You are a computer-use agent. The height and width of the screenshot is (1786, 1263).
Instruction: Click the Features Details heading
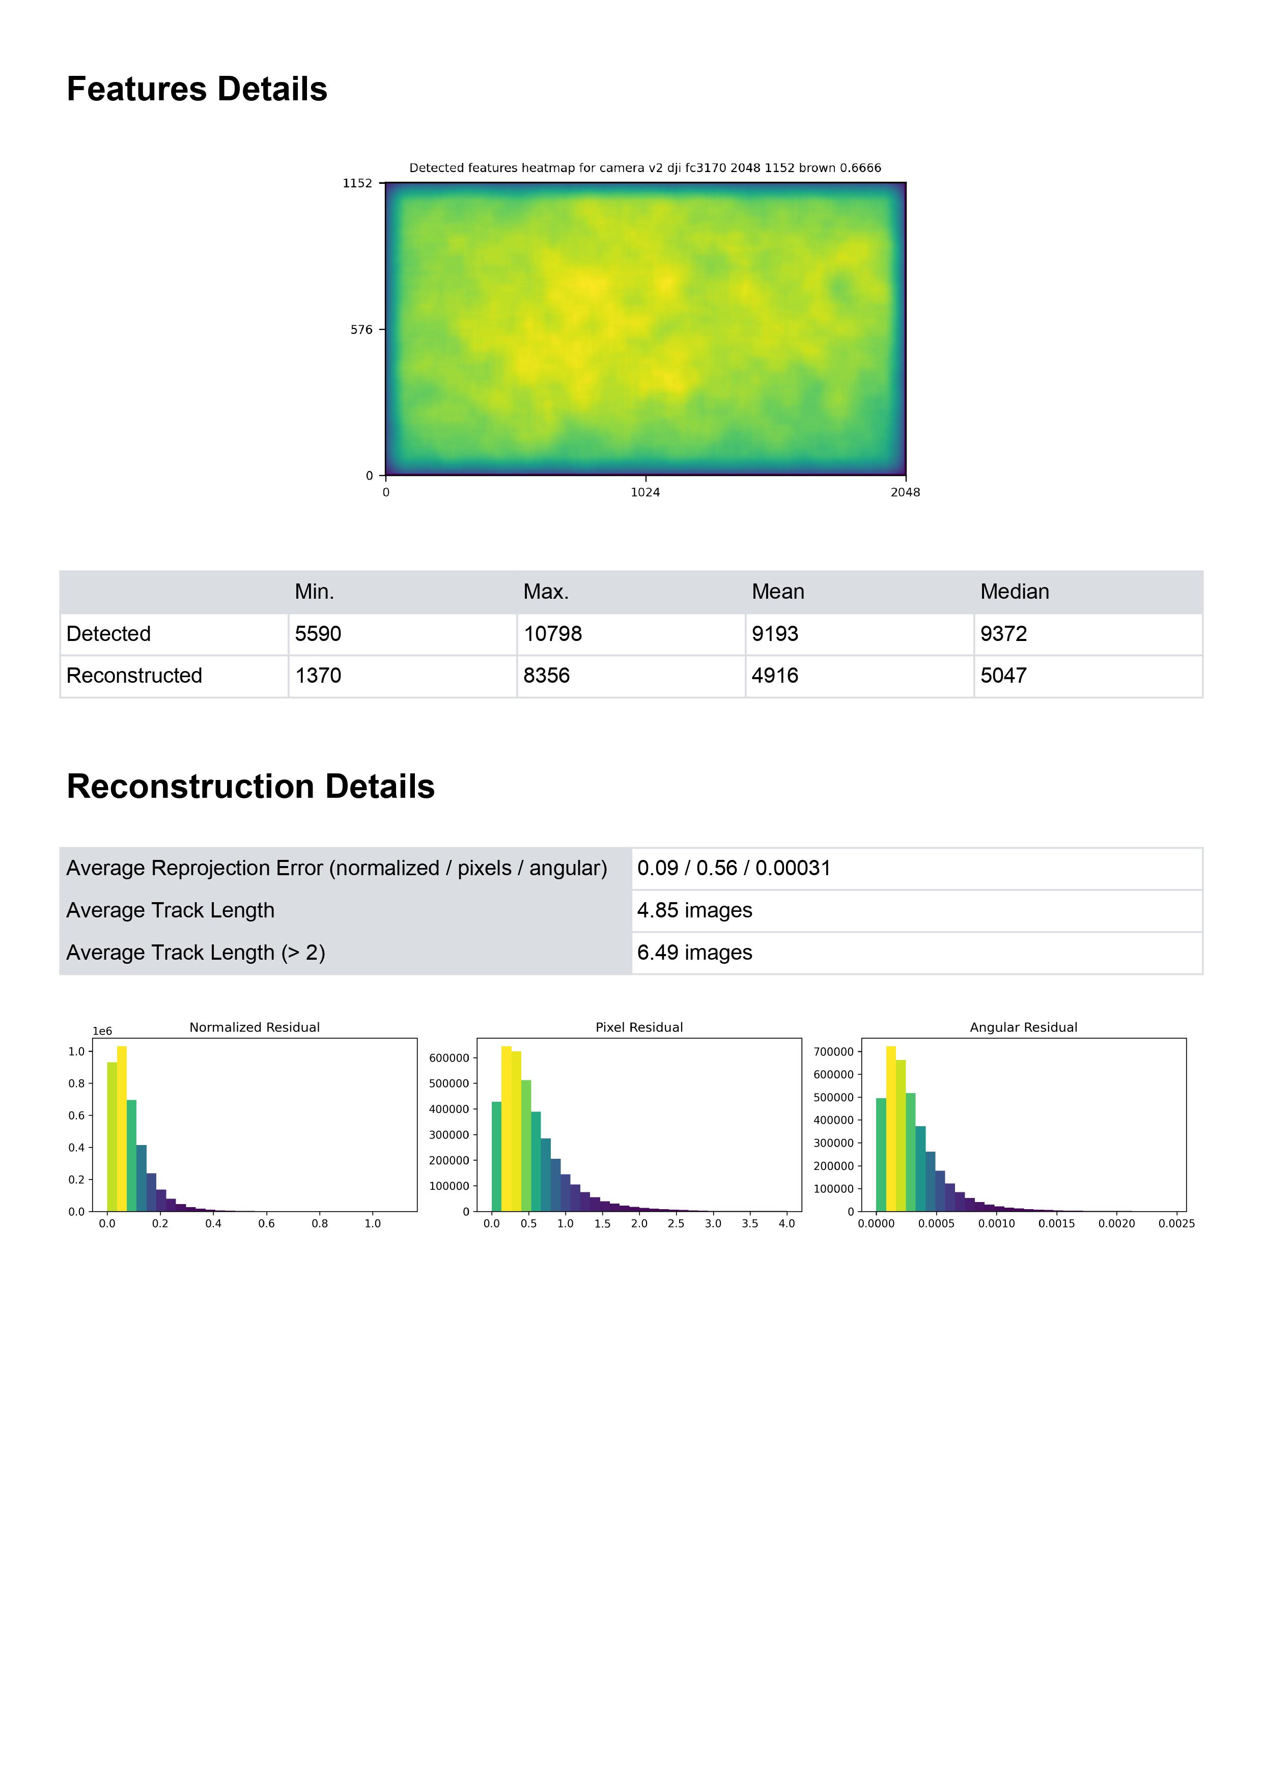197,90
